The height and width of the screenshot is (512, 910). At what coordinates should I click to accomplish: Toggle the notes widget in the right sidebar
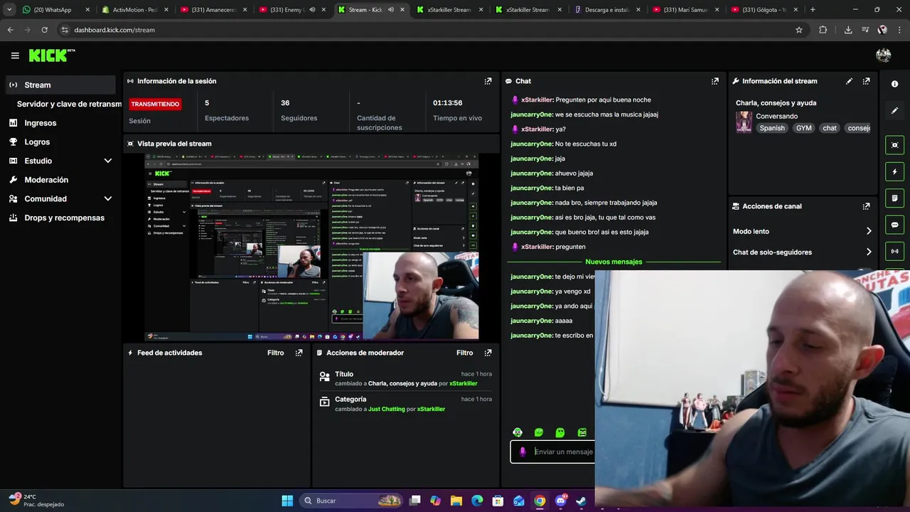[x=894, y=198]
